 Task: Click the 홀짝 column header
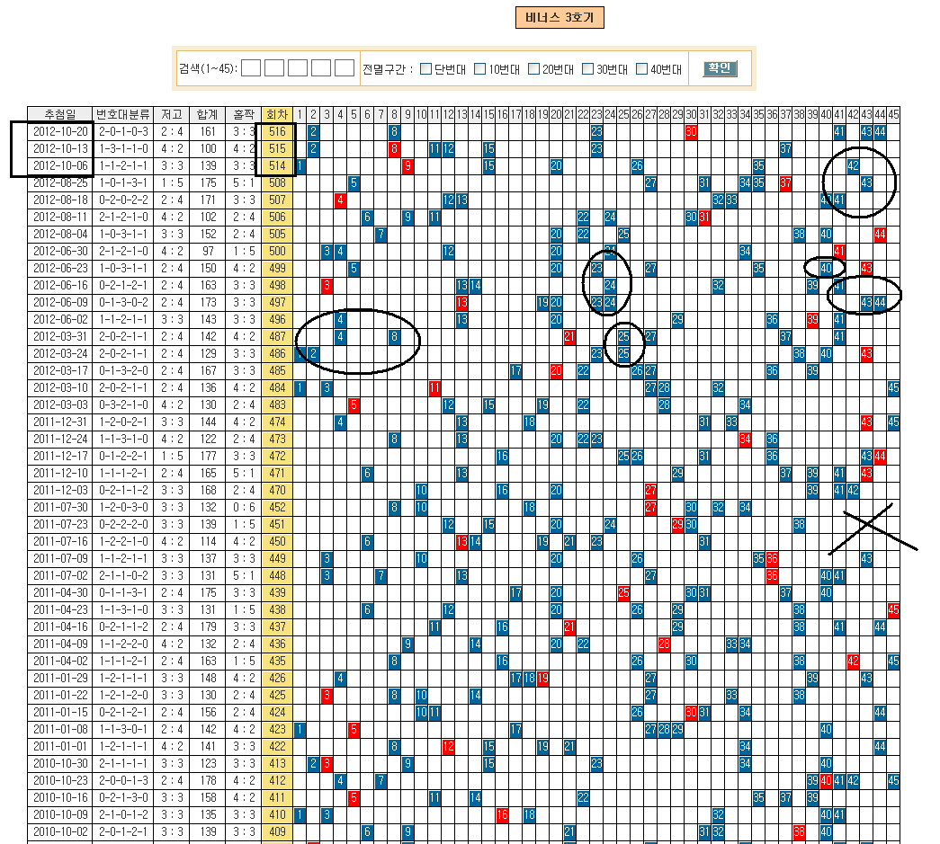point(243,114)
